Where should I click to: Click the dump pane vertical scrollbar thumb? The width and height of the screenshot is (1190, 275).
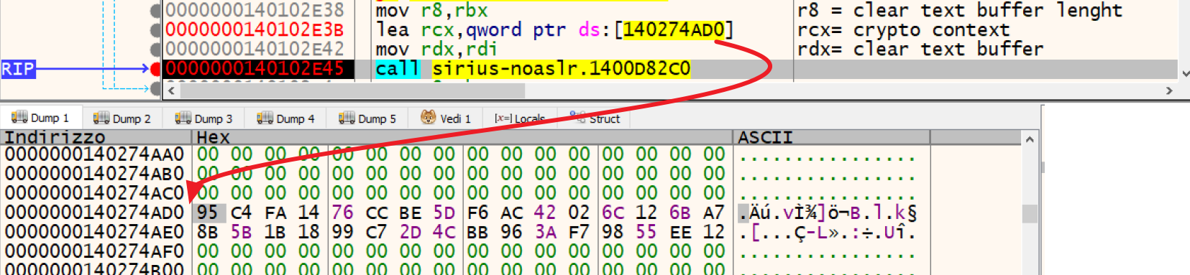coord(1030,213)
